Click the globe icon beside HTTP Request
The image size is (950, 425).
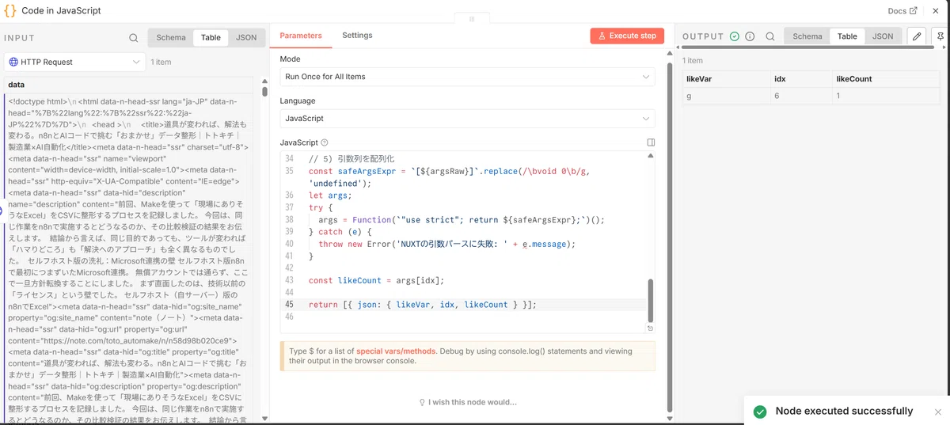click(x=13, y=62)
